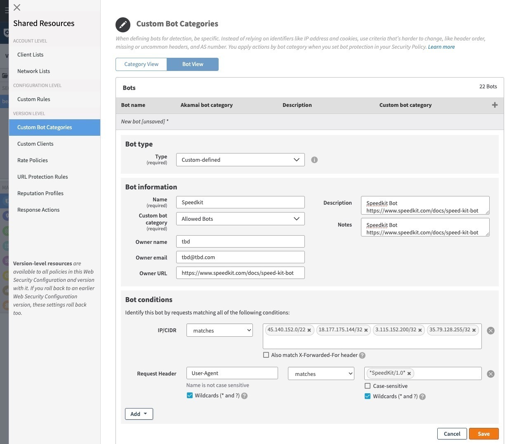Delete the IP/CIDR condition row
Viewport: 507px width, 444px height.
pyautogui.click(x=490, y=331)
